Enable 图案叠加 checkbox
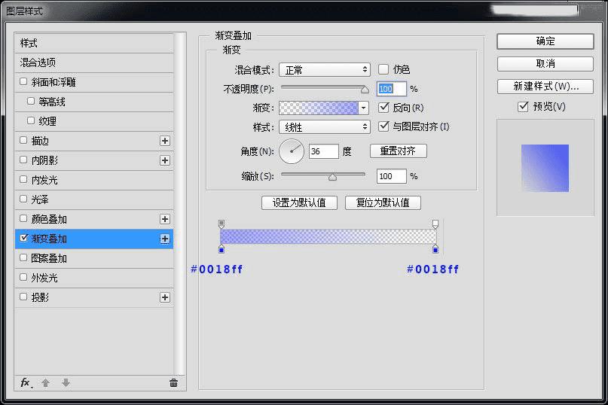608x405 pixels. pyautogui.click(x=23, y=257)
